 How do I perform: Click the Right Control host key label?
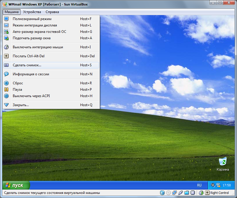[x=220, y=193]
